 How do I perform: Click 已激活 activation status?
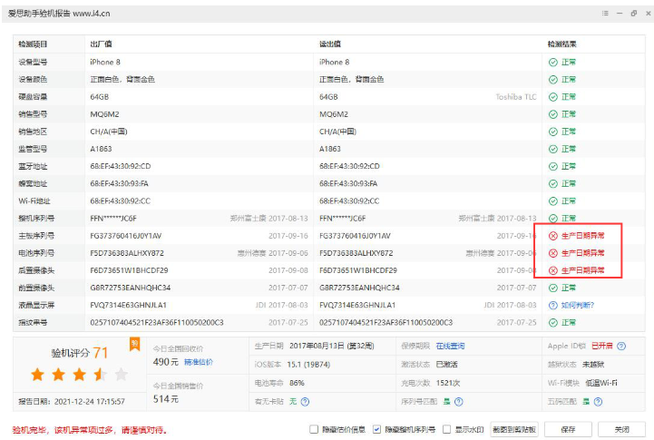click(446, 365)
